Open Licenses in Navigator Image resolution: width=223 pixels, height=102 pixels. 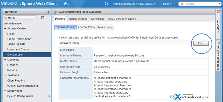click(13, 65)
